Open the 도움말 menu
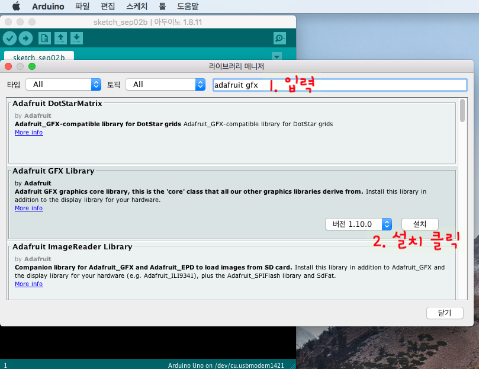Viewport: 479px width, 369px height. (188, 6)
